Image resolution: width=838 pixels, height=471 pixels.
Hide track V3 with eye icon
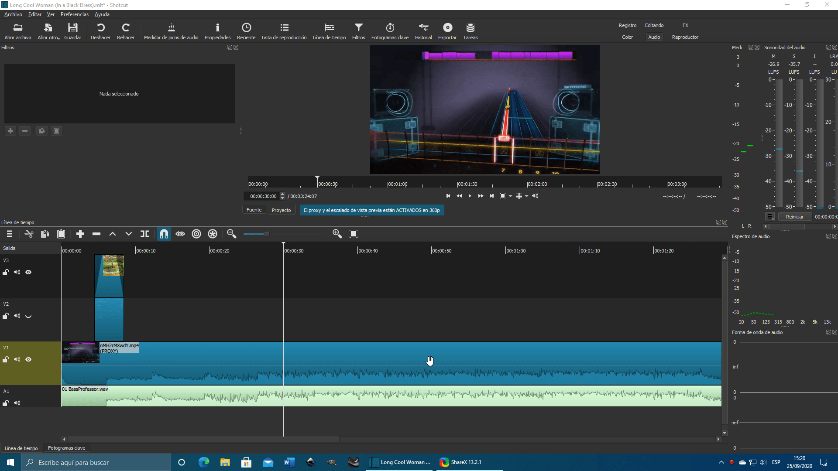(x=28, y=272)
